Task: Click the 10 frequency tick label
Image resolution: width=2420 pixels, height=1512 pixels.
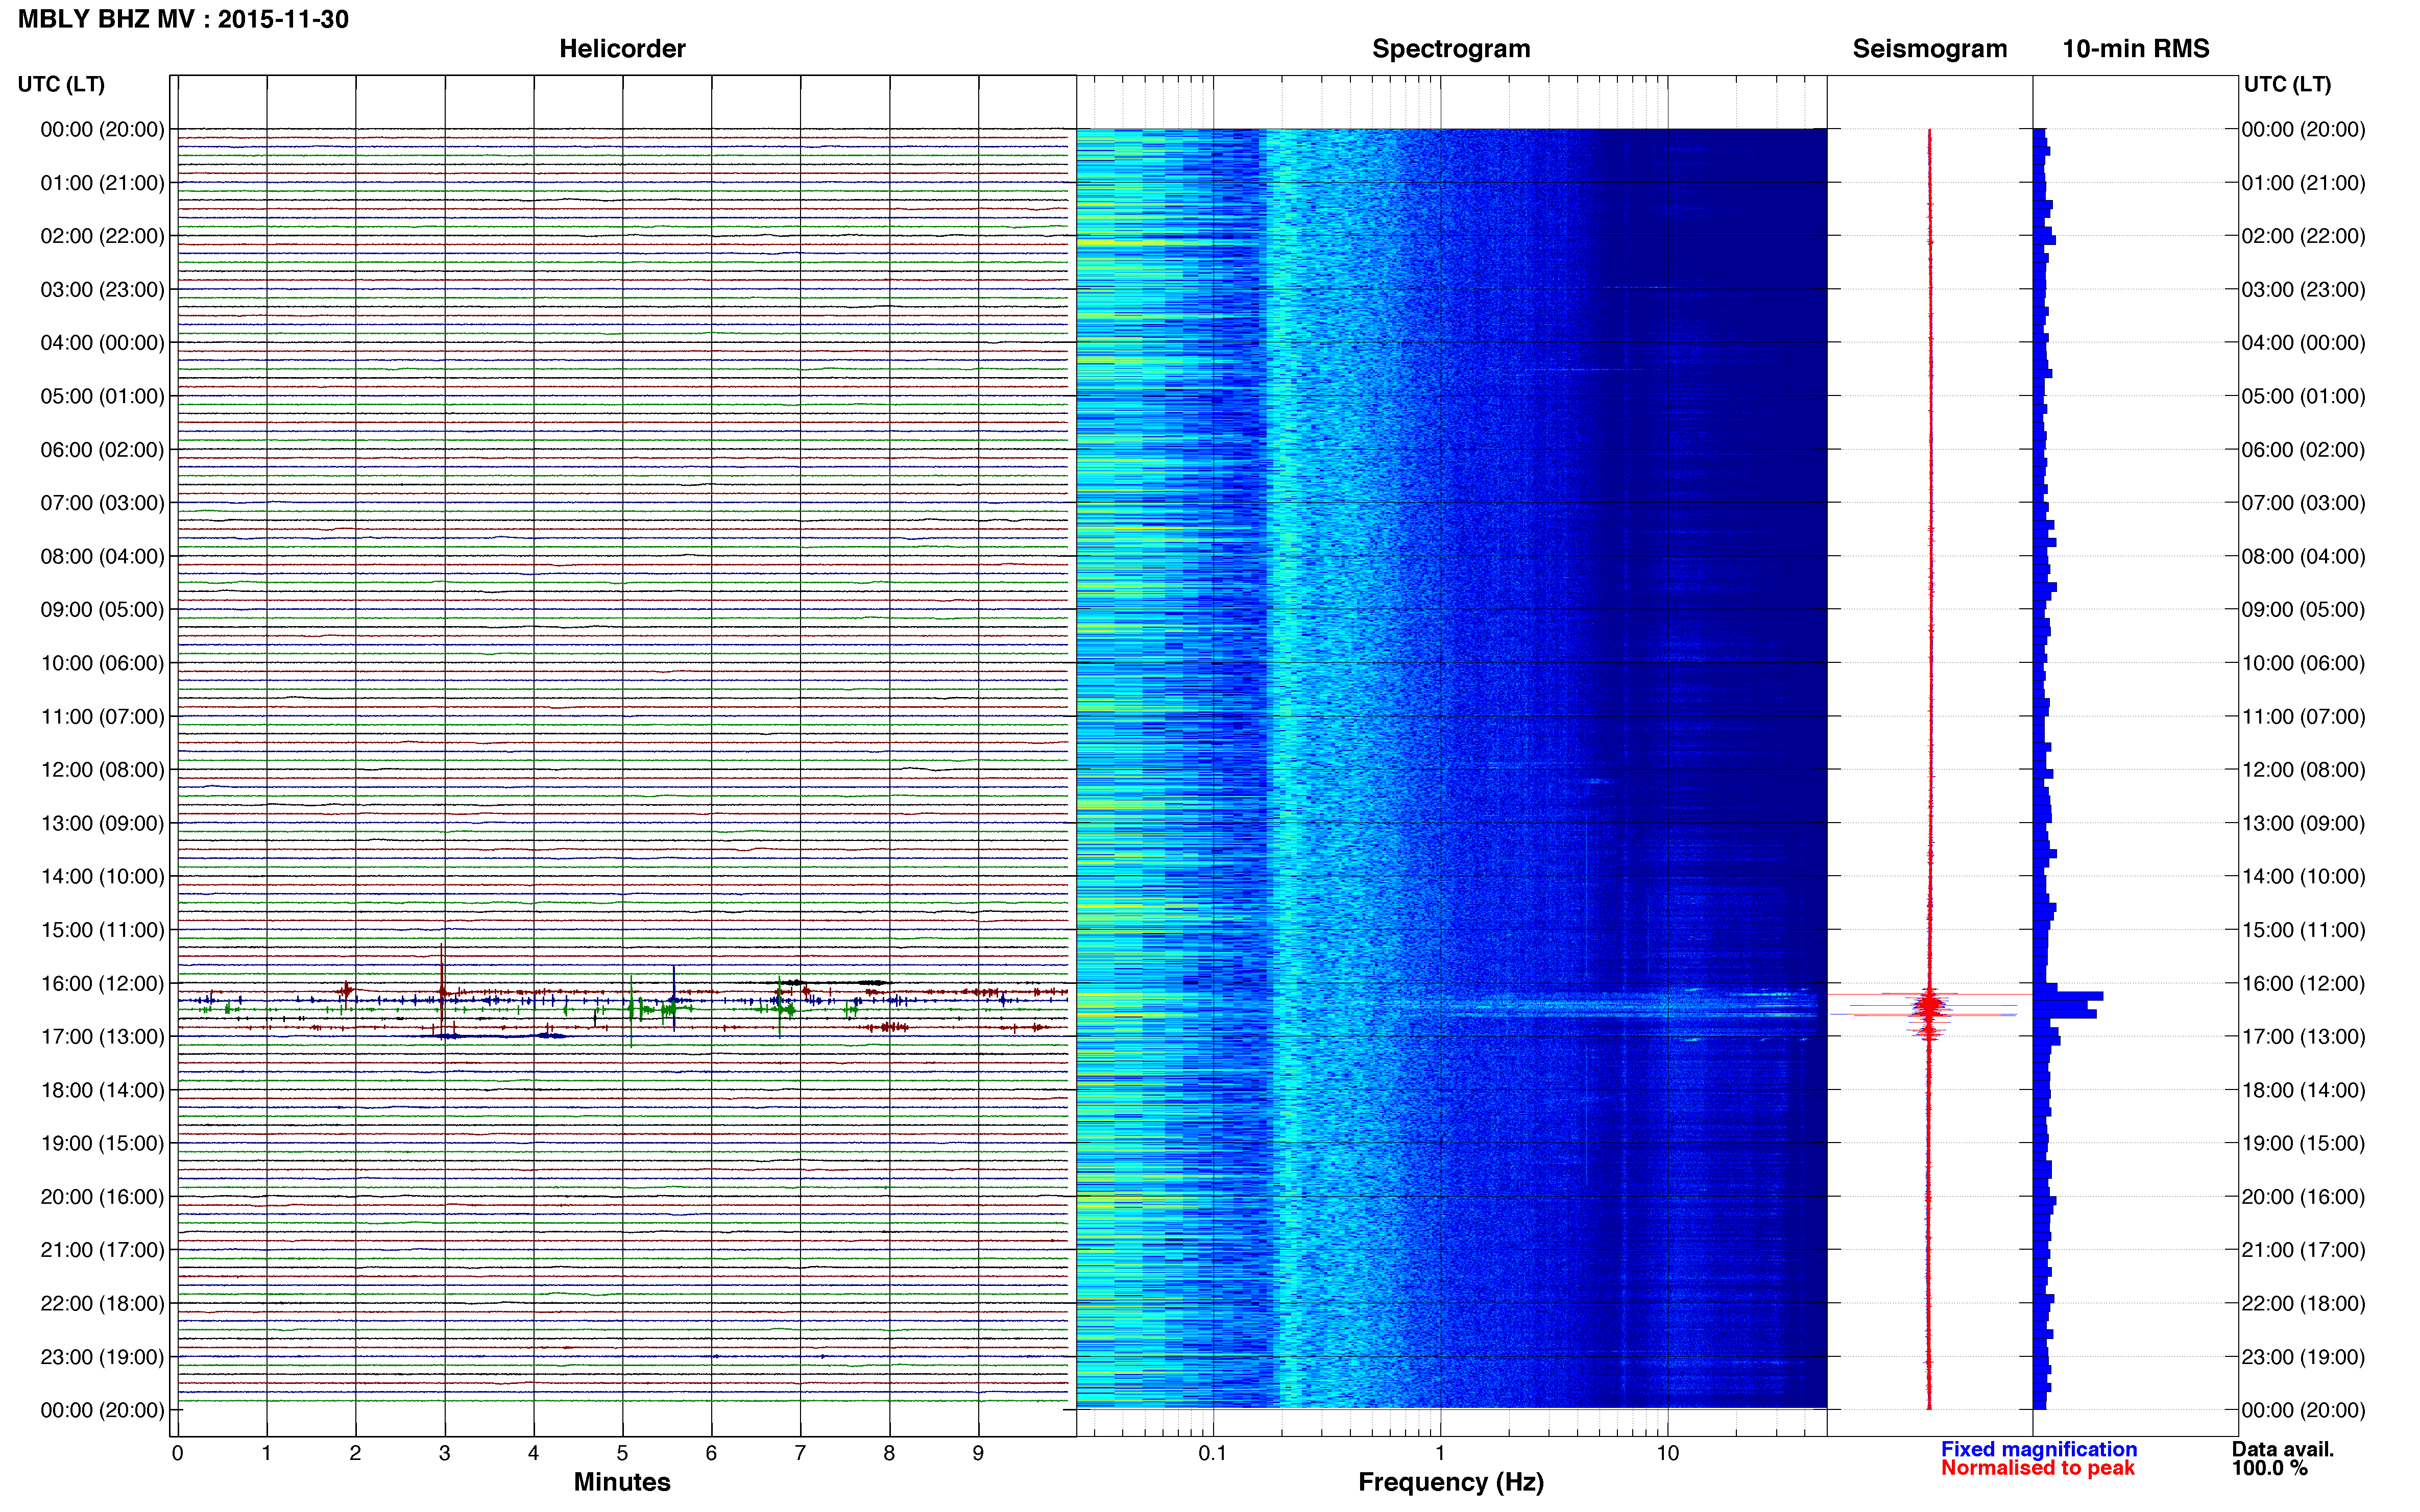Action: point(1667,1454)
